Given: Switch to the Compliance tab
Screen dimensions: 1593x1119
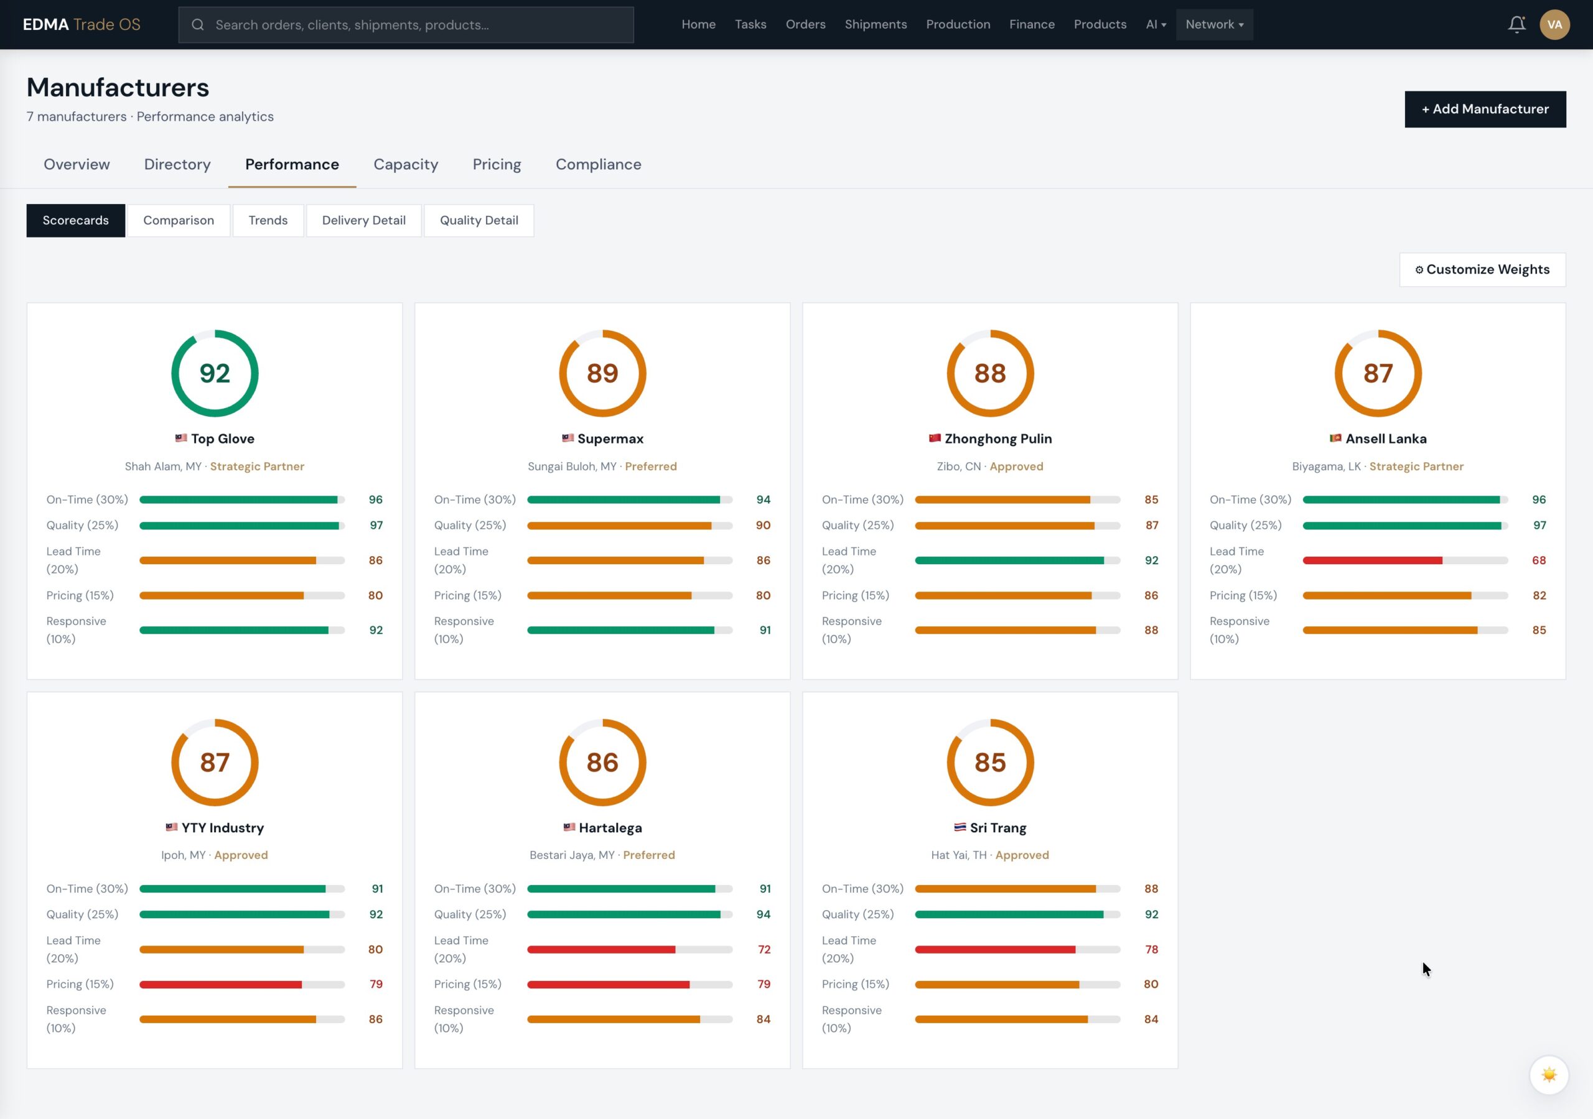Looking at the screenshot, I should (598, 164).
